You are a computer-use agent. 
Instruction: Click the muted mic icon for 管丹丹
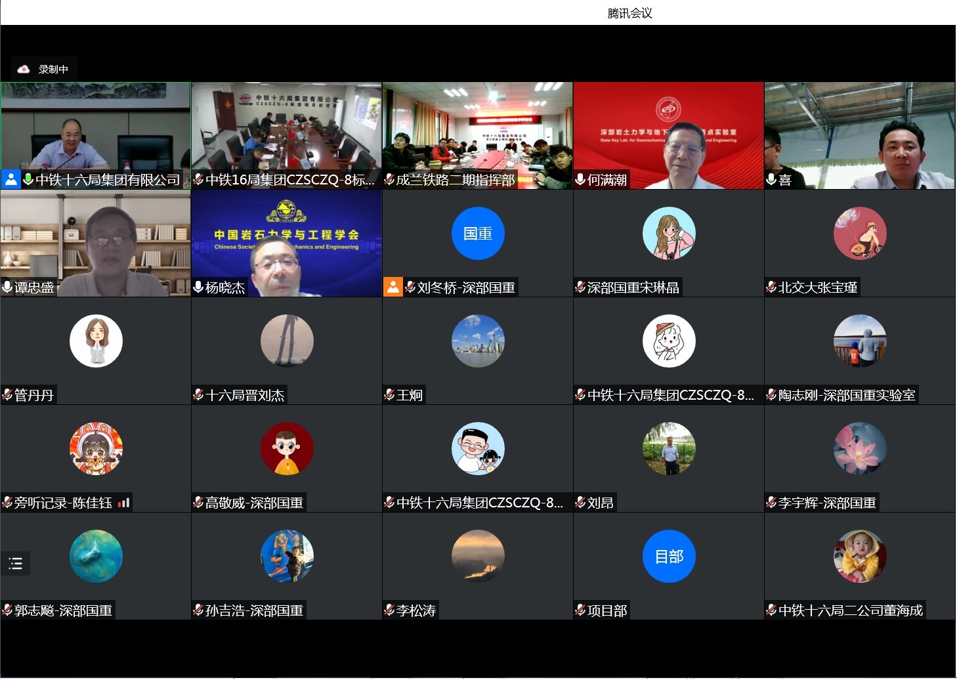coord(8,394)
